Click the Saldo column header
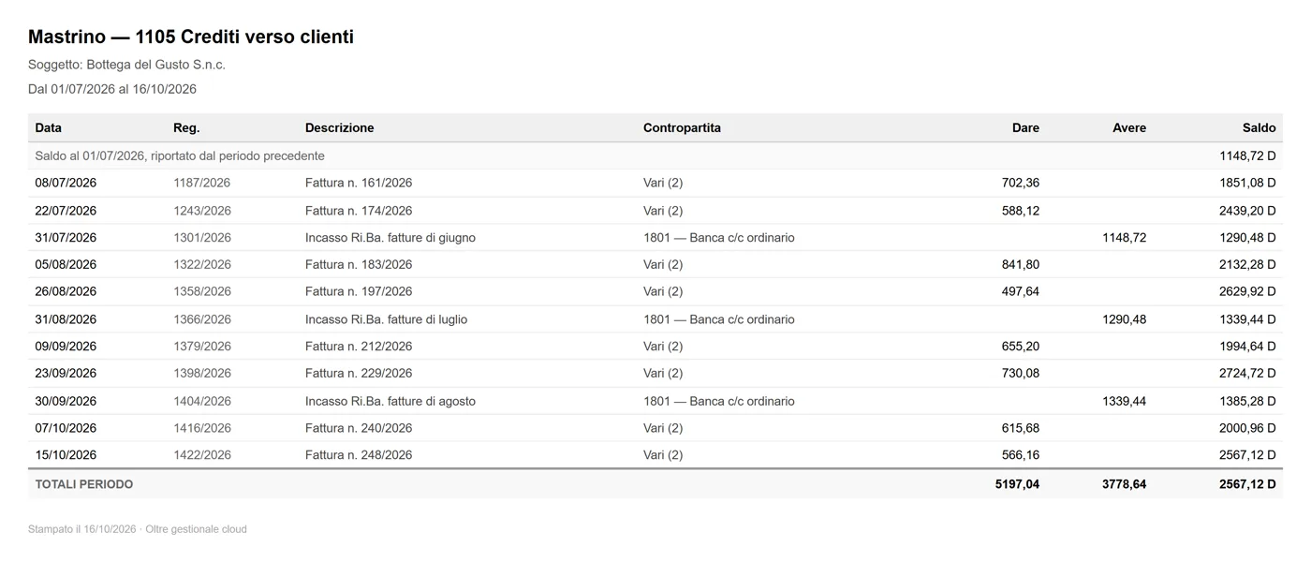The image size is (1311, 562). 1259,128
